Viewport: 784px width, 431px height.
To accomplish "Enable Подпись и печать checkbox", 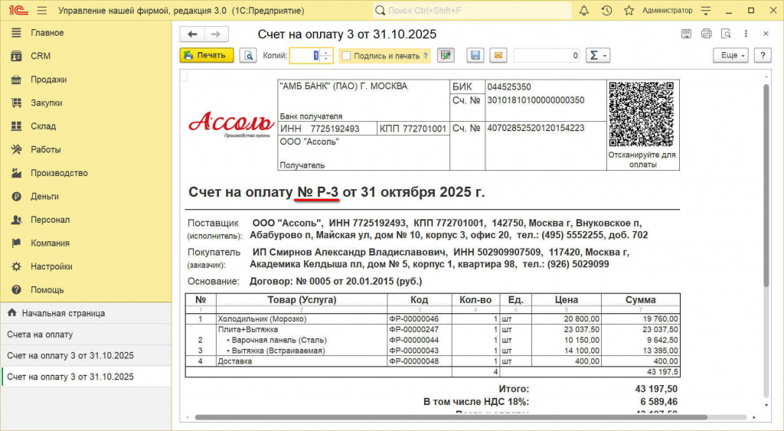I will pyautogui.click(x=346, y=56).
